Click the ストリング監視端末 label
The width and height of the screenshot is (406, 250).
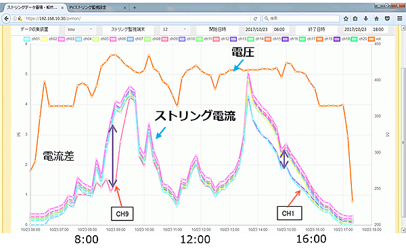point(128,30)
